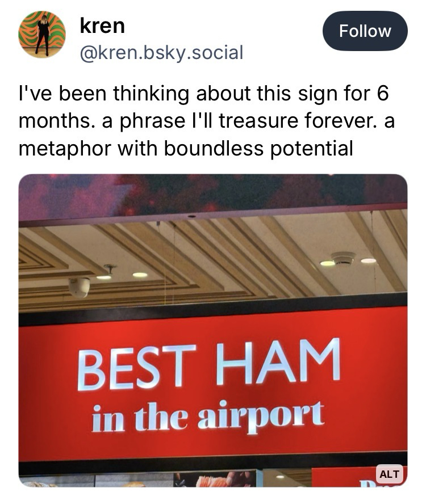
Task: Click "BEST HAM" lettering in the photo
Action: coord(208,364)
